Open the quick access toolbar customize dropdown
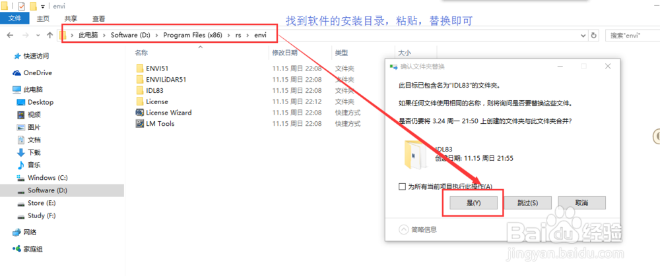This screenshot has height=276, width=660. click(x=43, y=7)
